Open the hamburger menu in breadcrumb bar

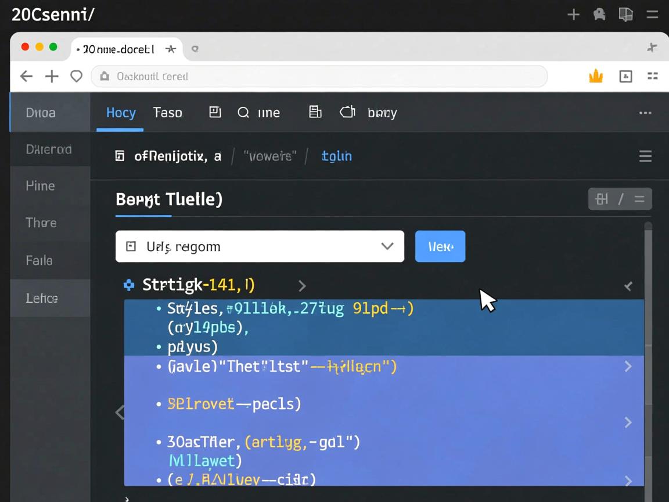645,156
